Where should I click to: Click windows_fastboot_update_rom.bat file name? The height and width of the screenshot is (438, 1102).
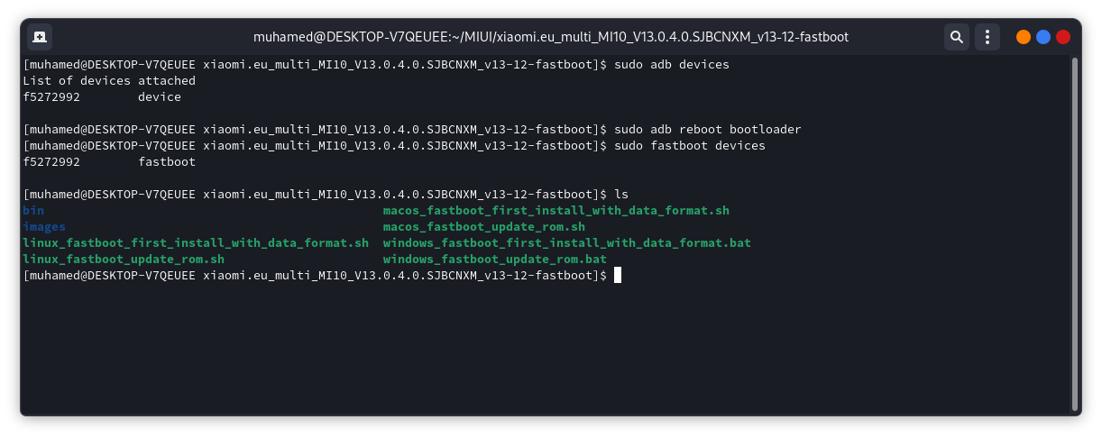(x=495, y=260)
